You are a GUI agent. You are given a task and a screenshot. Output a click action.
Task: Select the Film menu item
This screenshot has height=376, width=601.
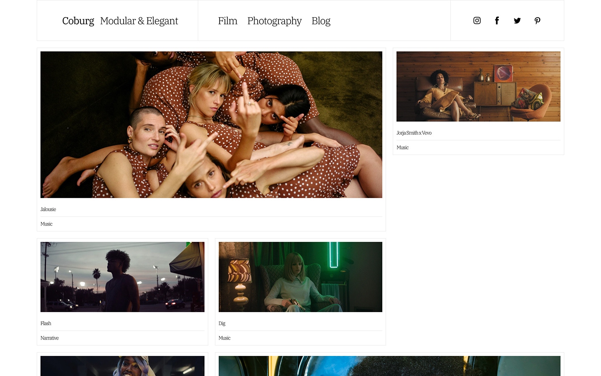227,20
